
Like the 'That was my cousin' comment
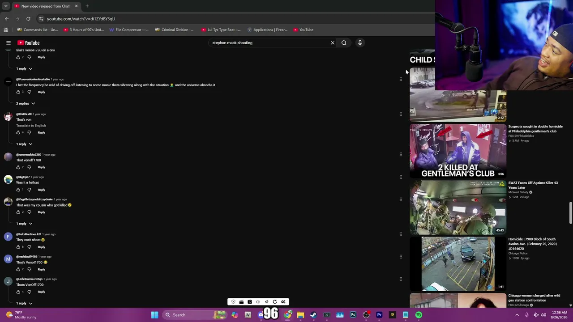[18, 212]
